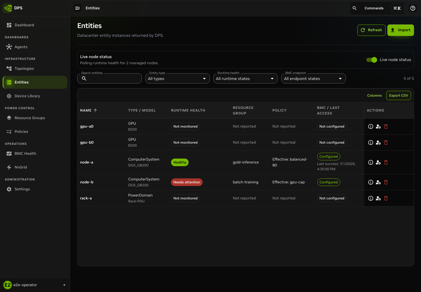
Task: Click the Topologies icon in sidebar
Action: click(x=9, y=68)
